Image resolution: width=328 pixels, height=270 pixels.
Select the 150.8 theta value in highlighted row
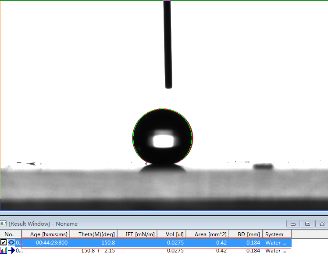[x=108, y=242]
